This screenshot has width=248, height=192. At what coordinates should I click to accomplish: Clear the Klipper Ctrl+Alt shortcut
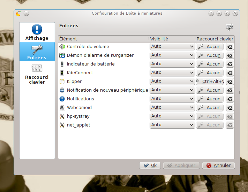[230, 82]
